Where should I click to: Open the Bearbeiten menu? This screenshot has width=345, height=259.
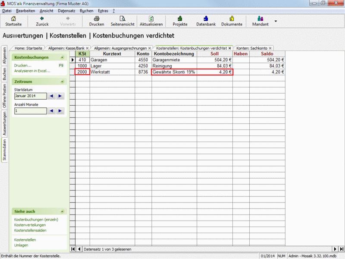pyautogui.click(x=25, y=11)
